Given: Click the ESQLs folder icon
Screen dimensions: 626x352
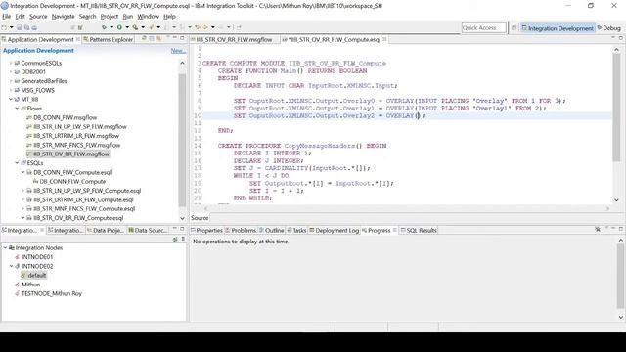Looking at the screenshot, I should [x=23, y=163].
